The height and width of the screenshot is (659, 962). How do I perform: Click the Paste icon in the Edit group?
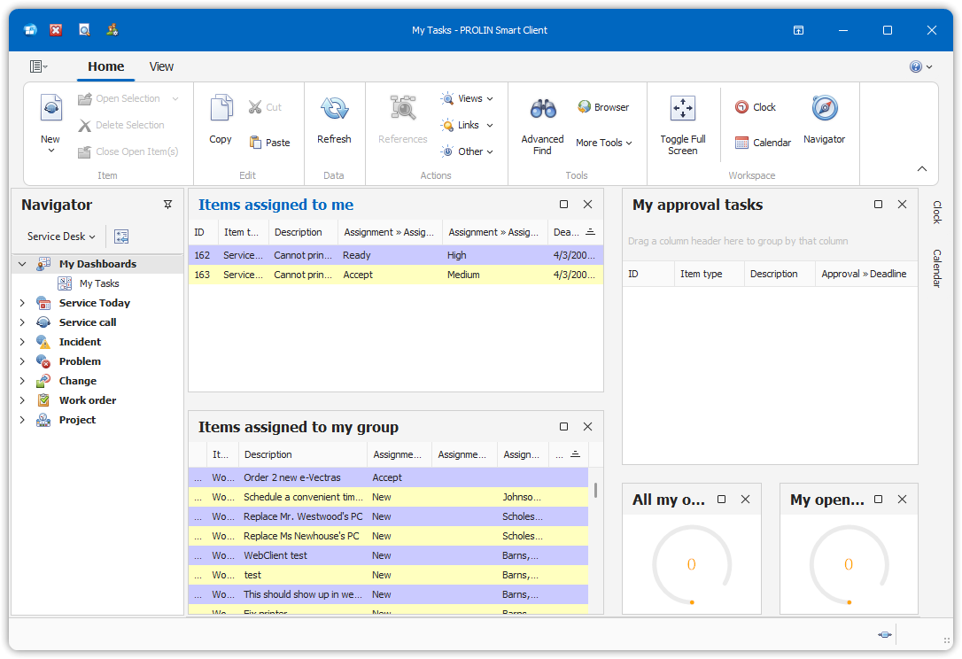pyautogui.click(x=269, y=143)
